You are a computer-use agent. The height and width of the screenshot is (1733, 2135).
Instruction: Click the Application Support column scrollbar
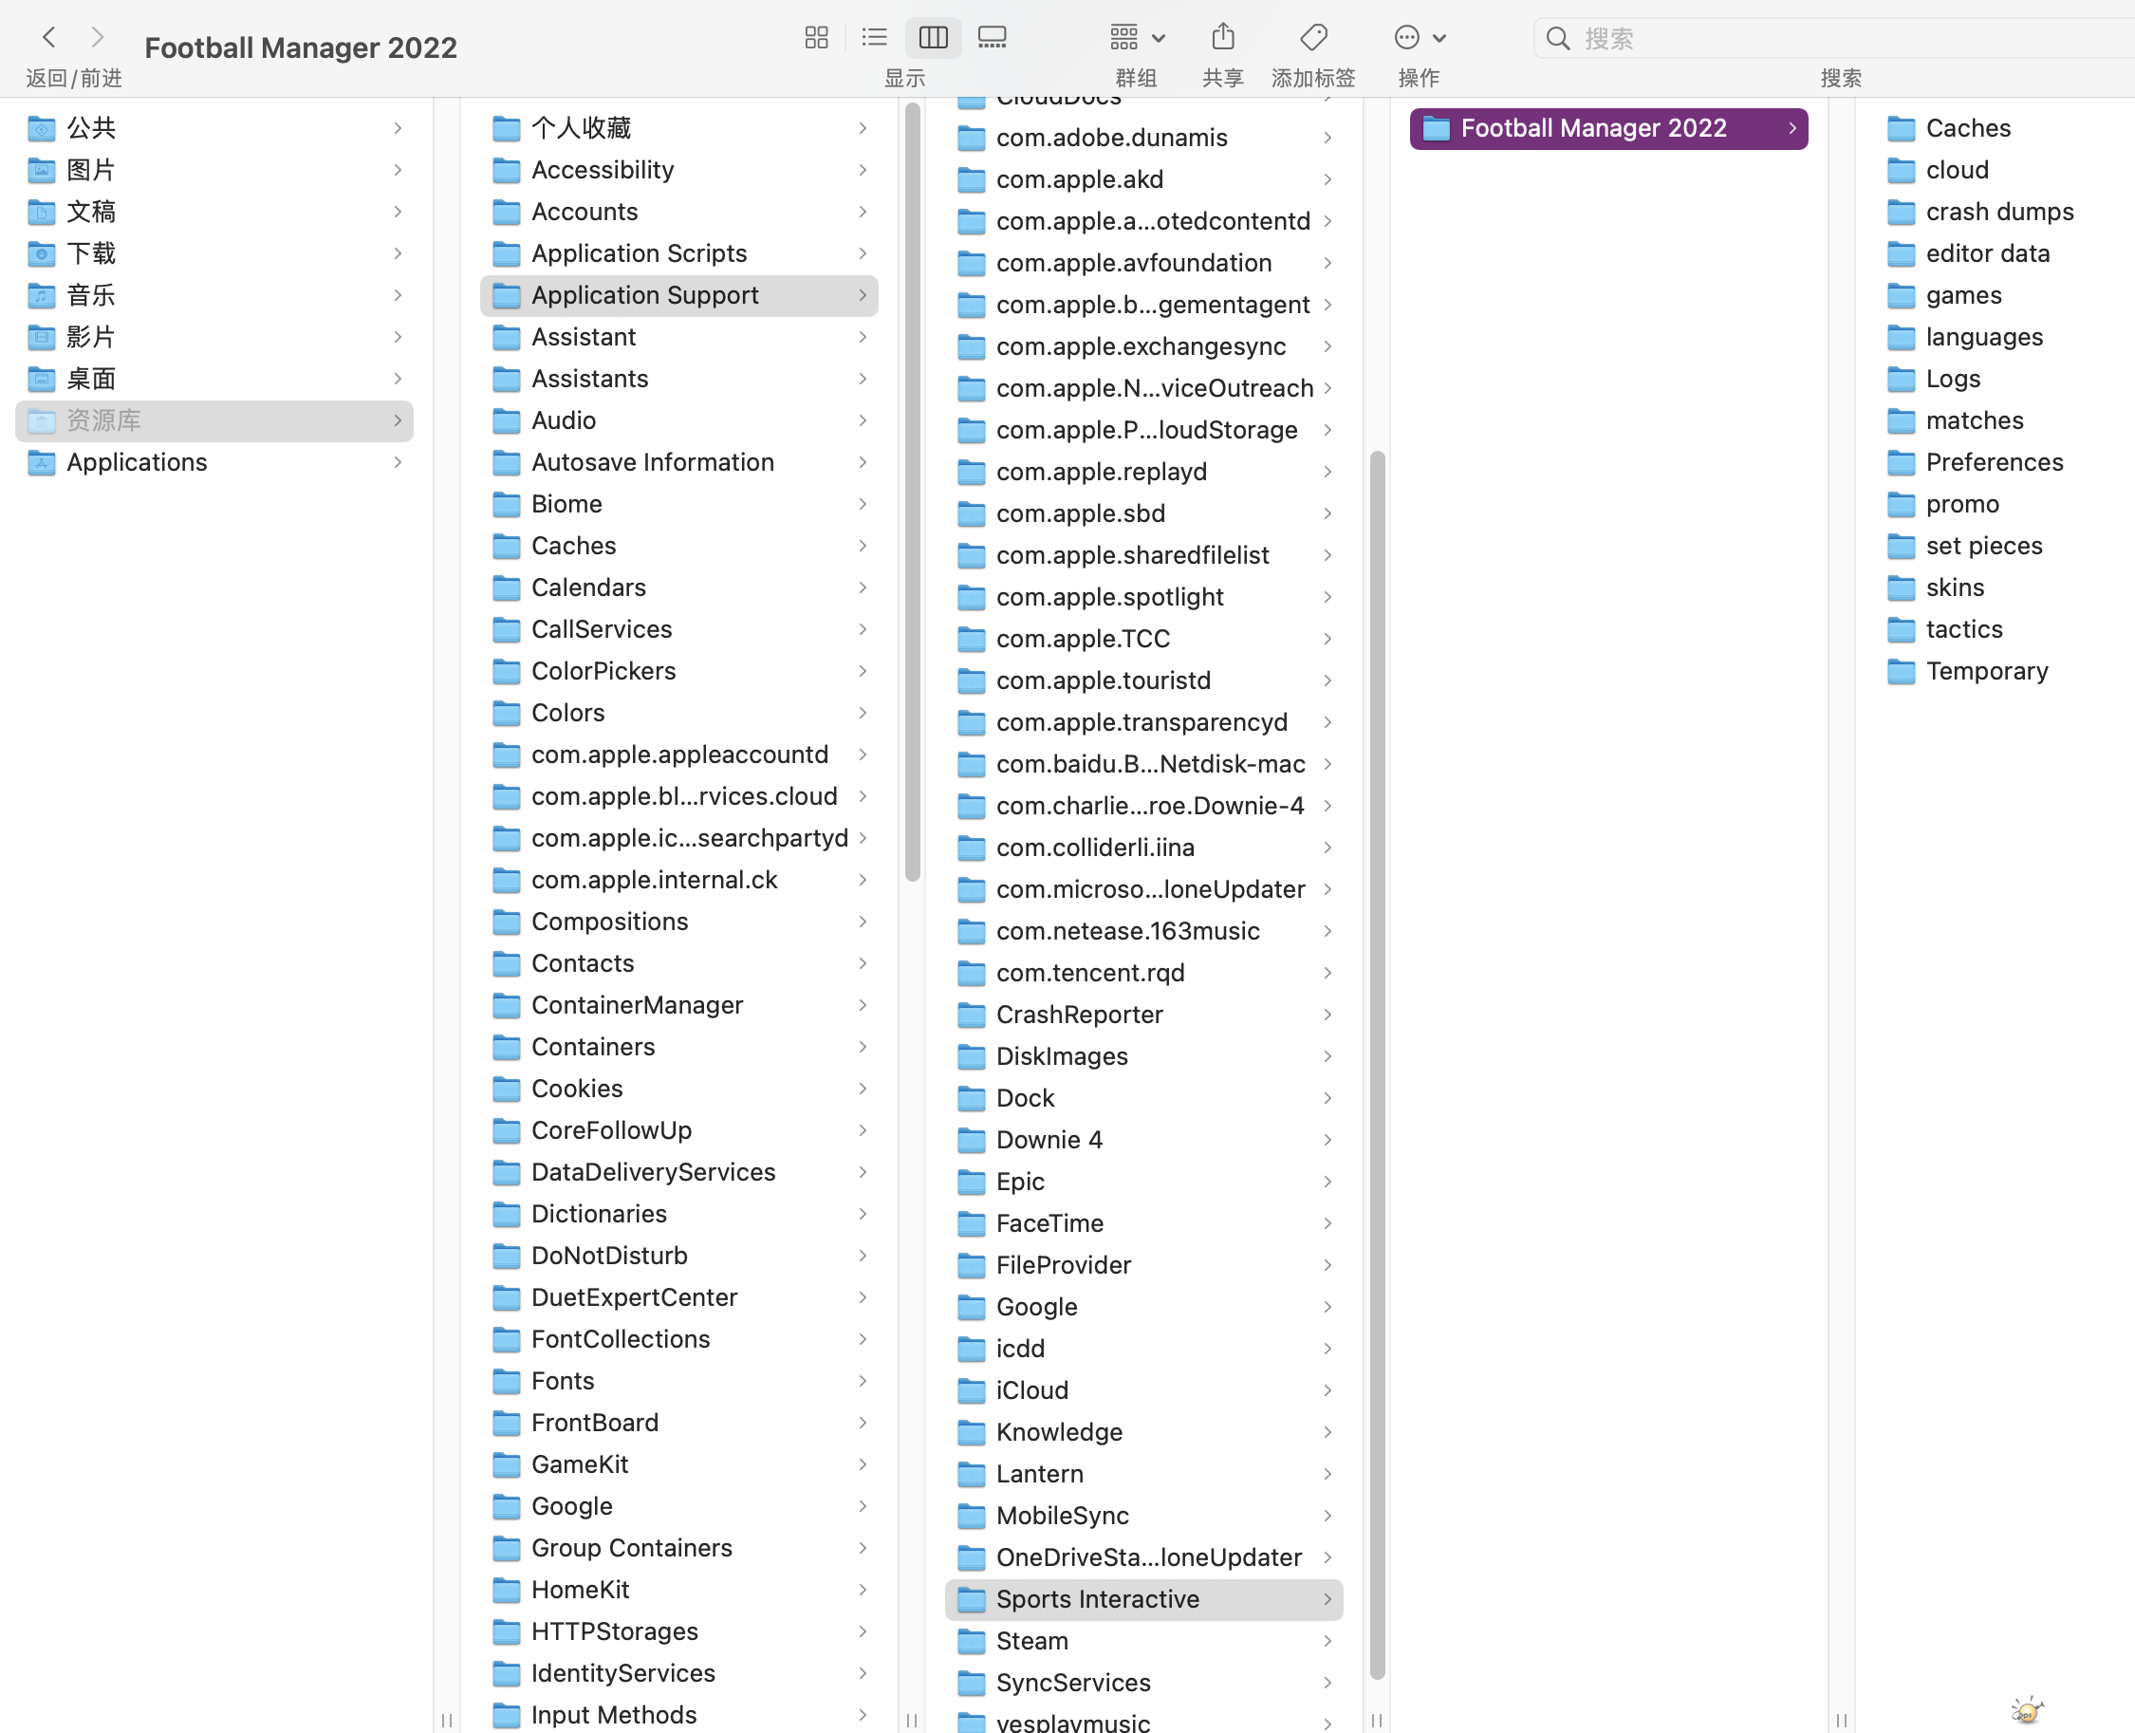1378,1065
